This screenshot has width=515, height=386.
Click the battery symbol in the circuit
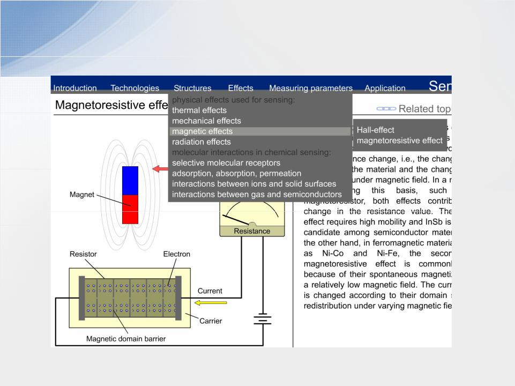263,319
